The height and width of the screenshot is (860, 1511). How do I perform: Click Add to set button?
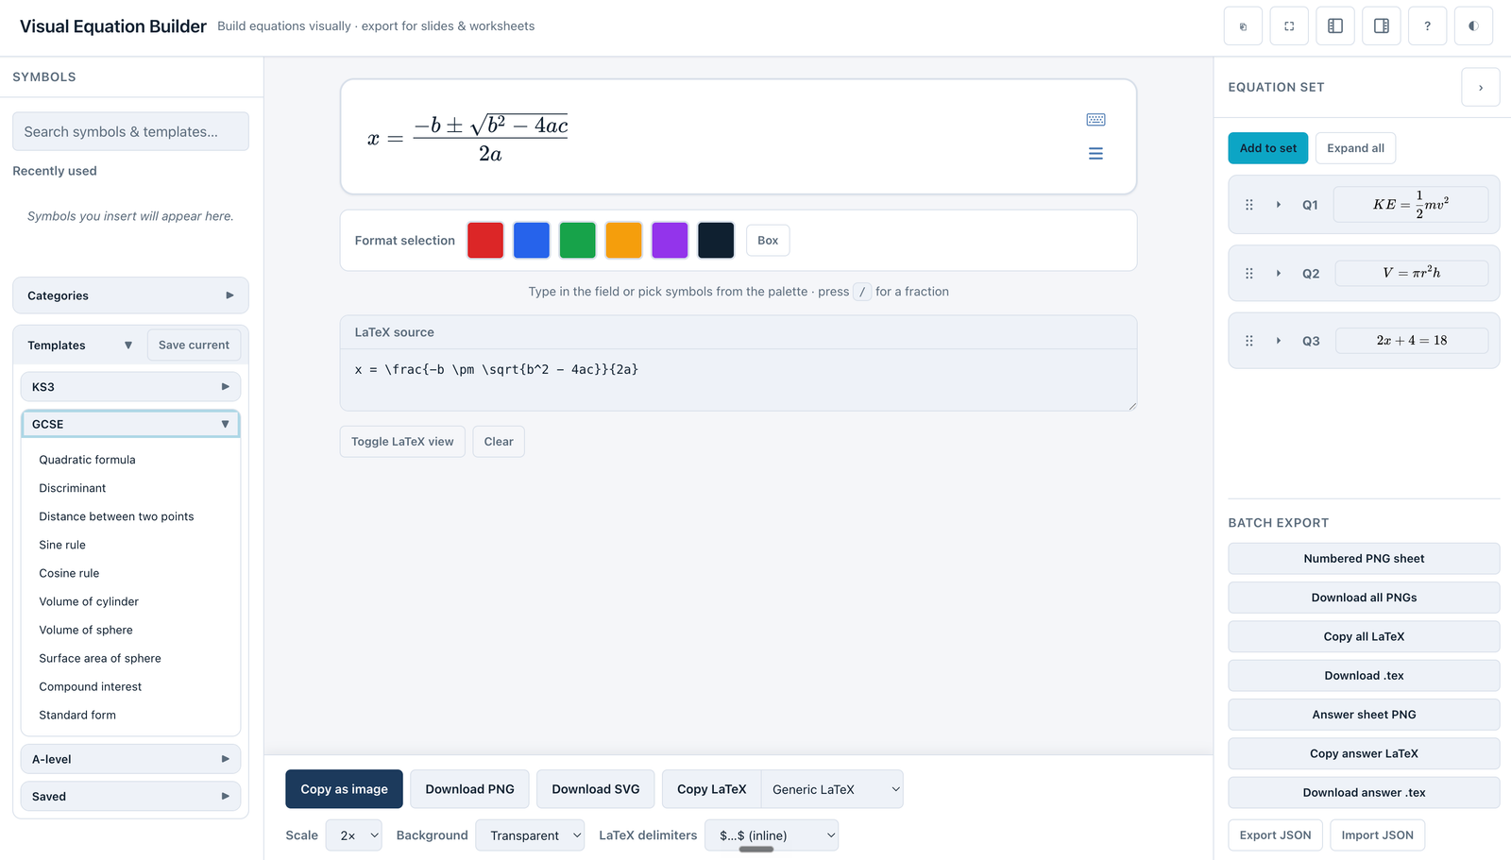pyautogui.click(x=1268, y=148)
